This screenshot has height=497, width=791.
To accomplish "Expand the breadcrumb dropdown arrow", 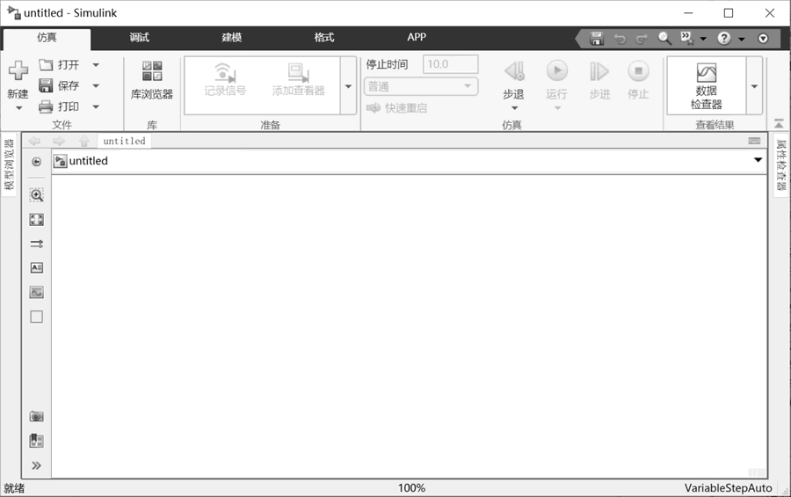I will pyautogui.click(x=758, y=160).
